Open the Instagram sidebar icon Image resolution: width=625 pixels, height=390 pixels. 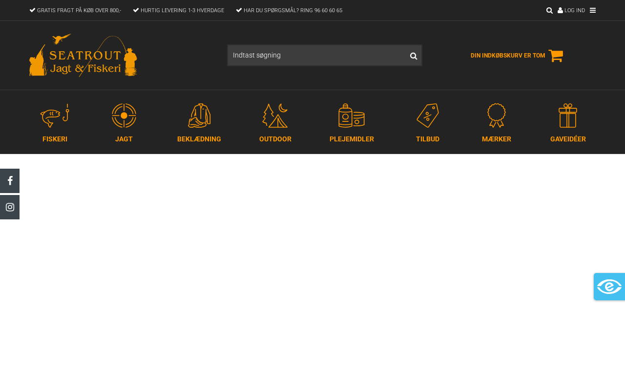10,207
